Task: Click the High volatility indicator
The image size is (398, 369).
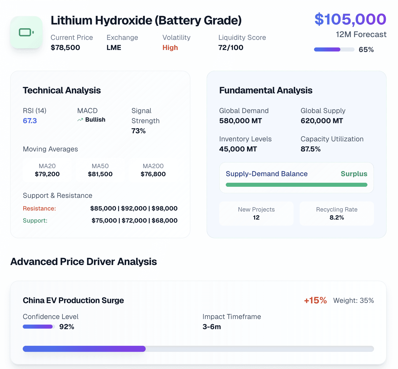Action: tap(170, 48)
